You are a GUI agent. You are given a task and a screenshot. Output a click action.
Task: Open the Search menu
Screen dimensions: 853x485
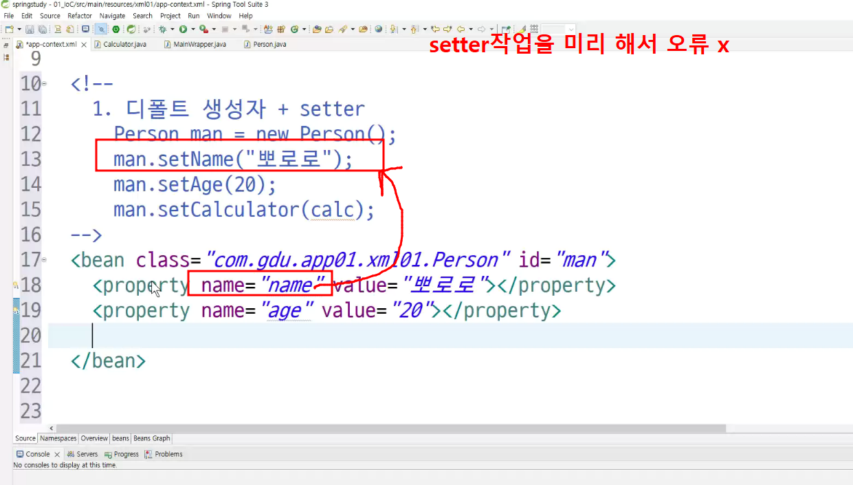(142, 16)
